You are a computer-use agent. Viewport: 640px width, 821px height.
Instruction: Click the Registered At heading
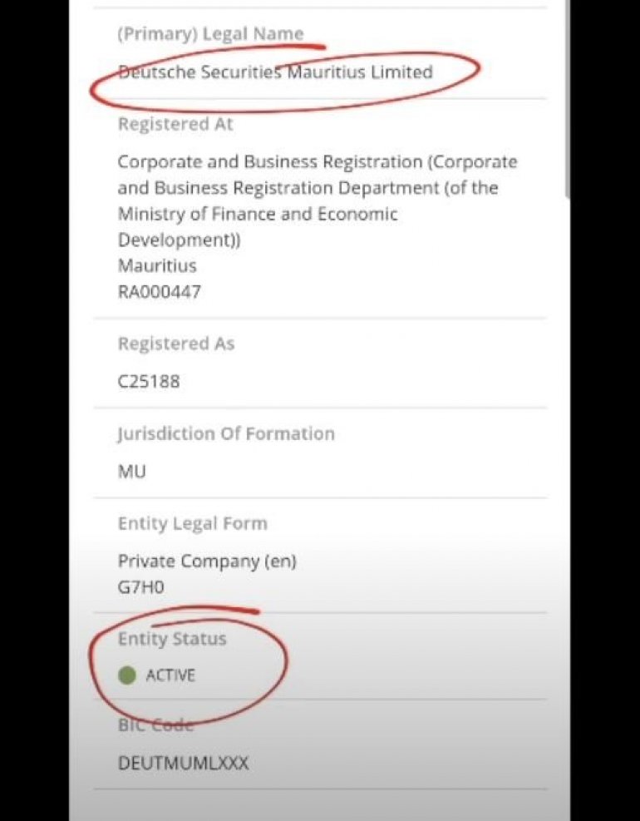click(x=175, y=125)
